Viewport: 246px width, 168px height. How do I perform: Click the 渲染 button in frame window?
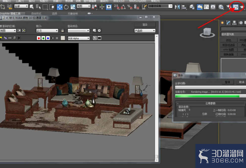point(145,25)
